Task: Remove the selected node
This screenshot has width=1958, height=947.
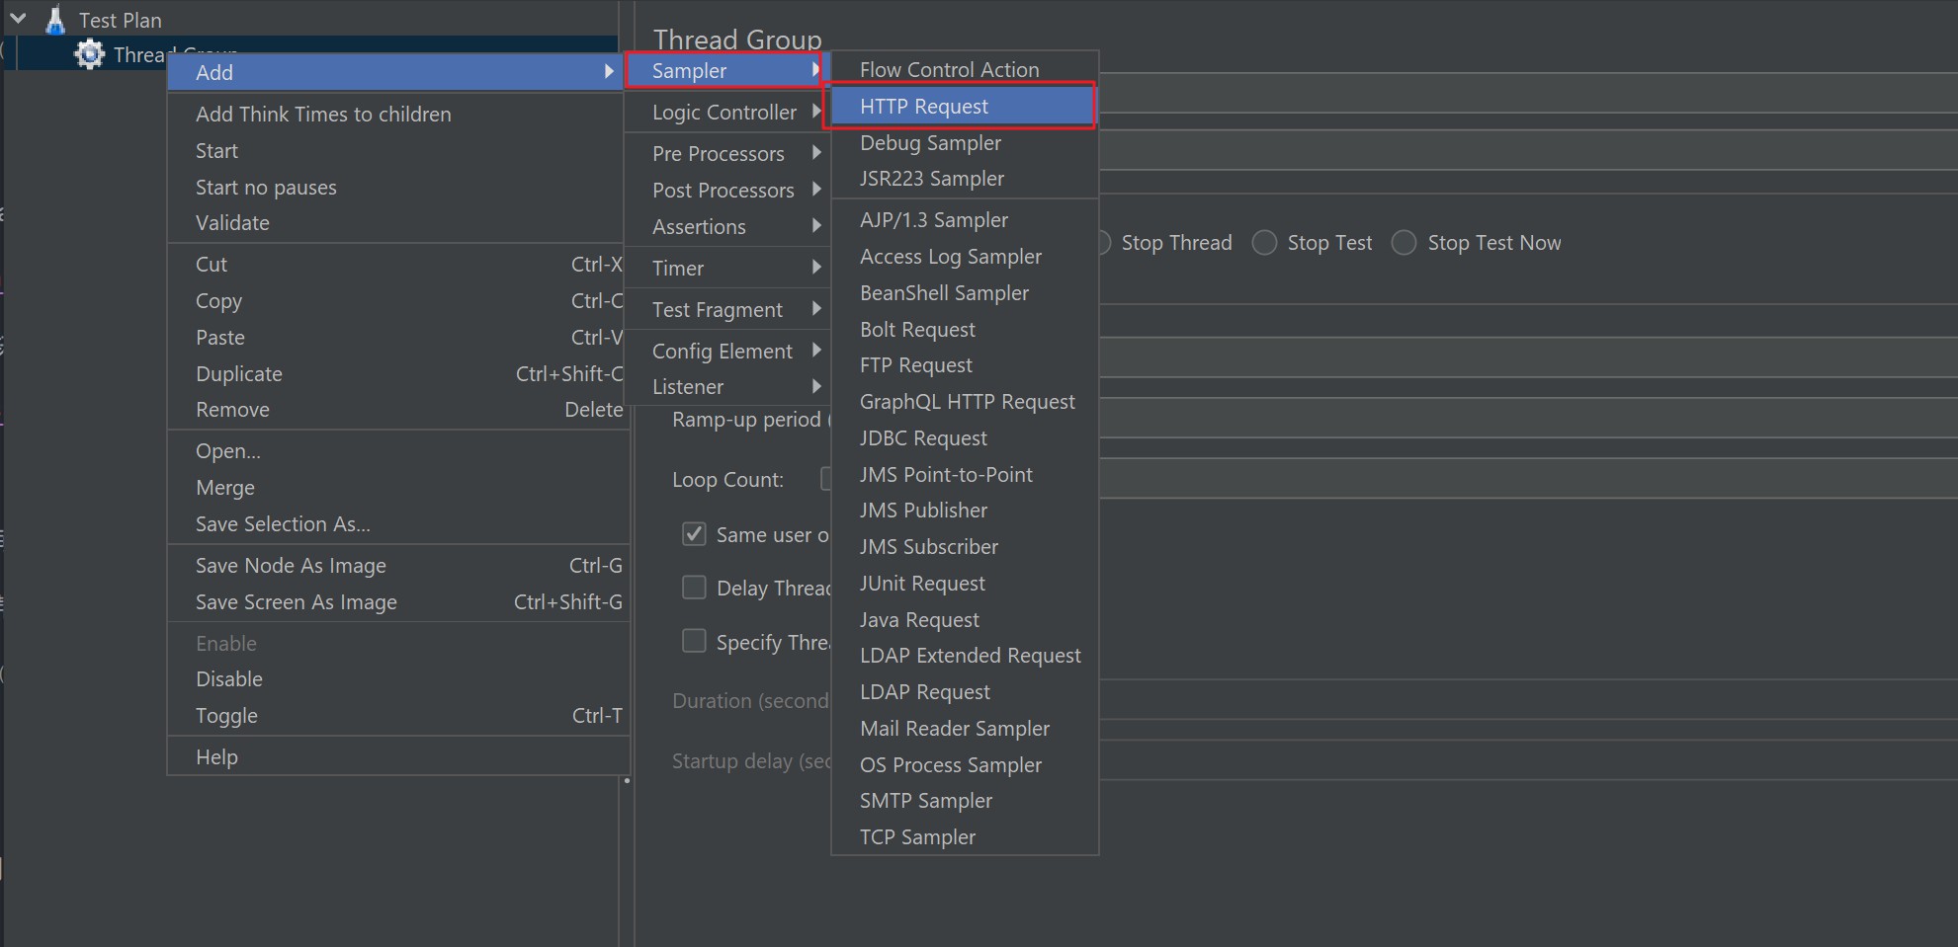Action: 398,409
